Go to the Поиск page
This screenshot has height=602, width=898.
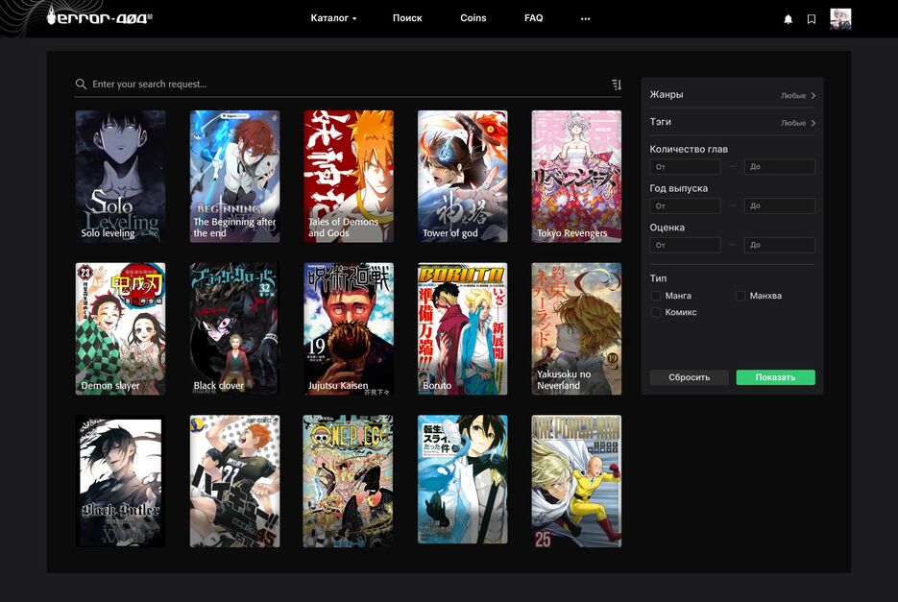click(x=407, y=18)
